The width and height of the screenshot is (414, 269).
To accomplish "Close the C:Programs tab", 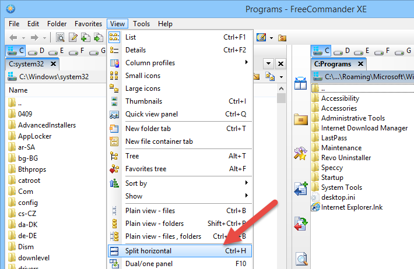I will (361, 64).
